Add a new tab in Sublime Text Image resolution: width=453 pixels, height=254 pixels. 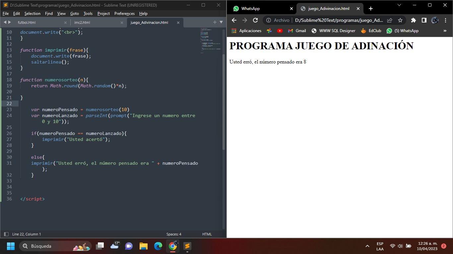pyautogui.click(x=215, y=22)
